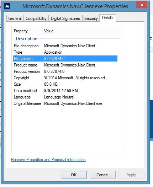This screenshot has width=153, height=187.
Task: Click the Dynamics NAV title bar icon
Action: click(x=7, y=6)
